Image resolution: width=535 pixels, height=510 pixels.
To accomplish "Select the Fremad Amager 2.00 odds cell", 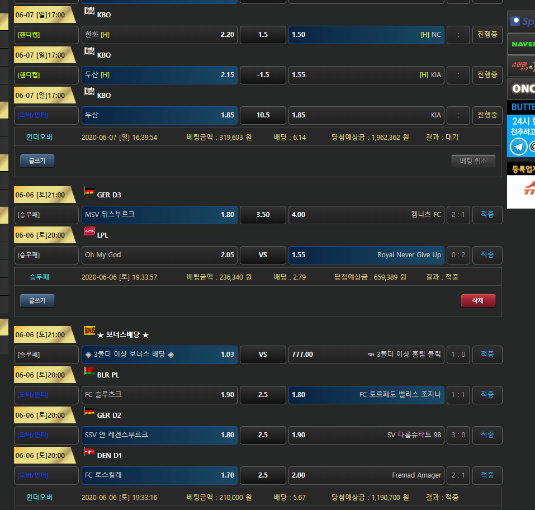I will tap(366, 475).
